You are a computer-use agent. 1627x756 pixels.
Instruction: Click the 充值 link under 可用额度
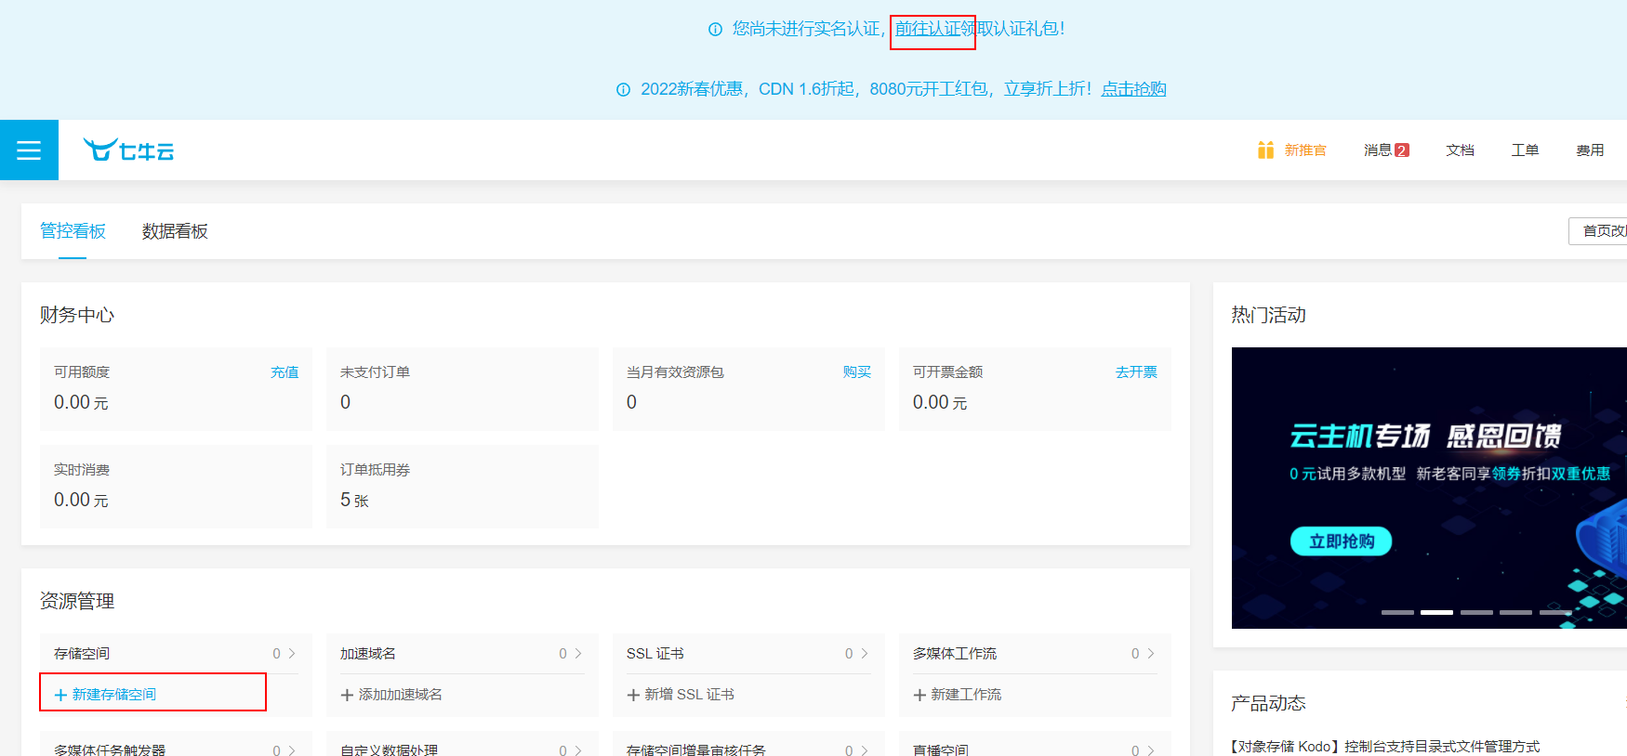284,371
